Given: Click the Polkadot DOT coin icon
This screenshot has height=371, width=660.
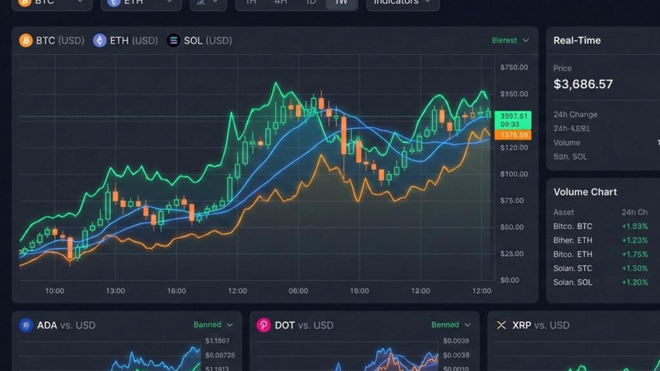Looking at the screenshot, I should coord(264,325).
